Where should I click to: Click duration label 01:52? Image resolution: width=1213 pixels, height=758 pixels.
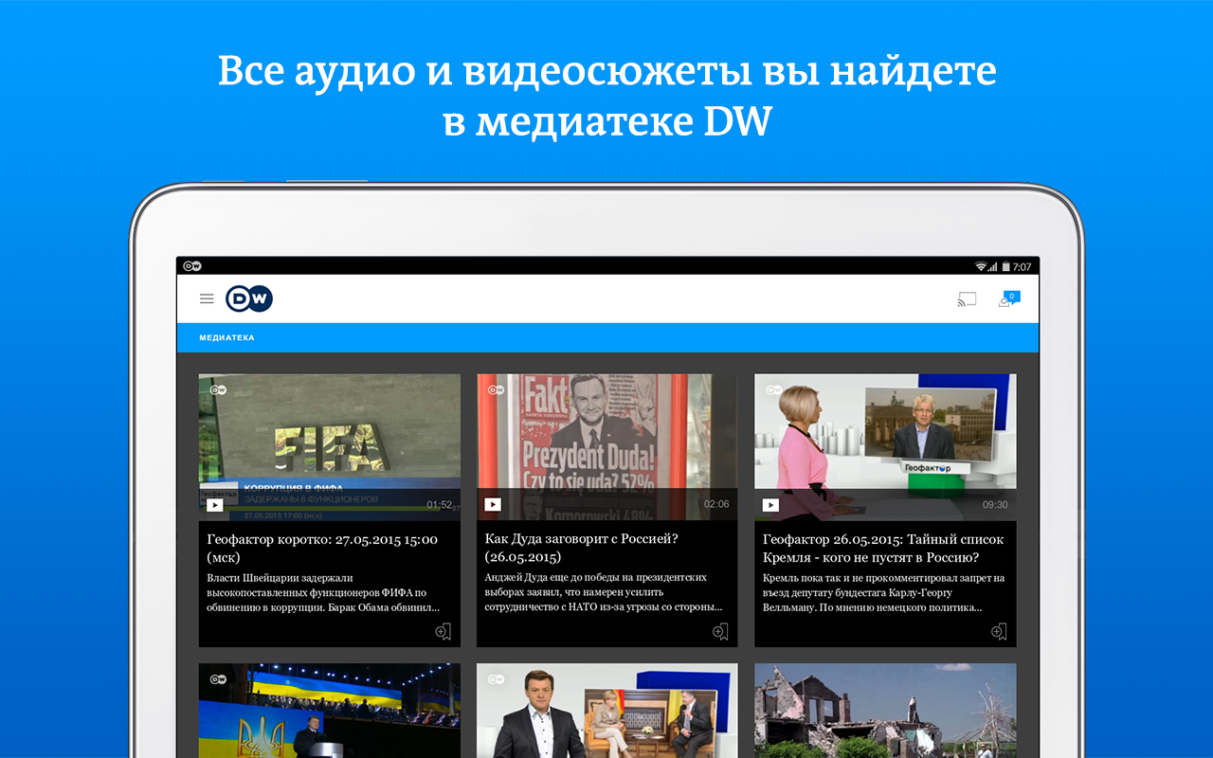(x=440, y=505)
